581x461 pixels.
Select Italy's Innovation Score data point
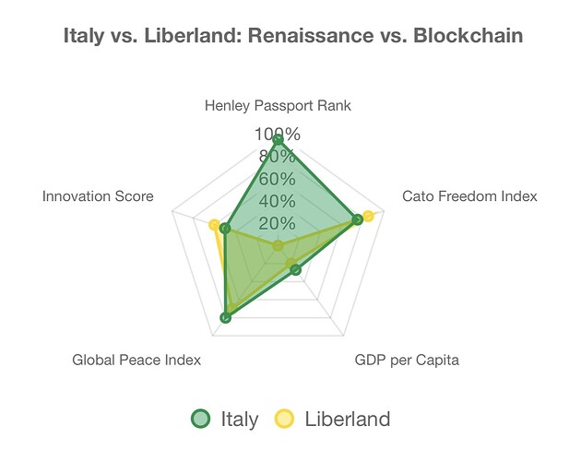tap(225, 228)
